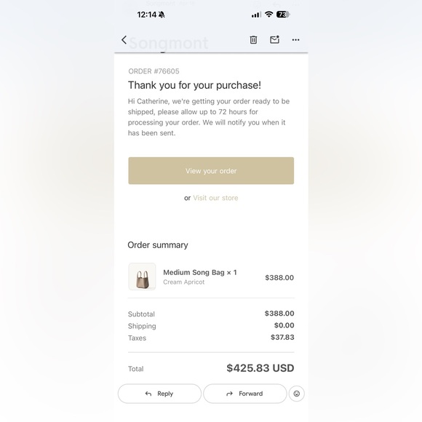Screen dimensions: 422x422
Task: Tap the Songmont sender title in header
Action: (169, 43)
